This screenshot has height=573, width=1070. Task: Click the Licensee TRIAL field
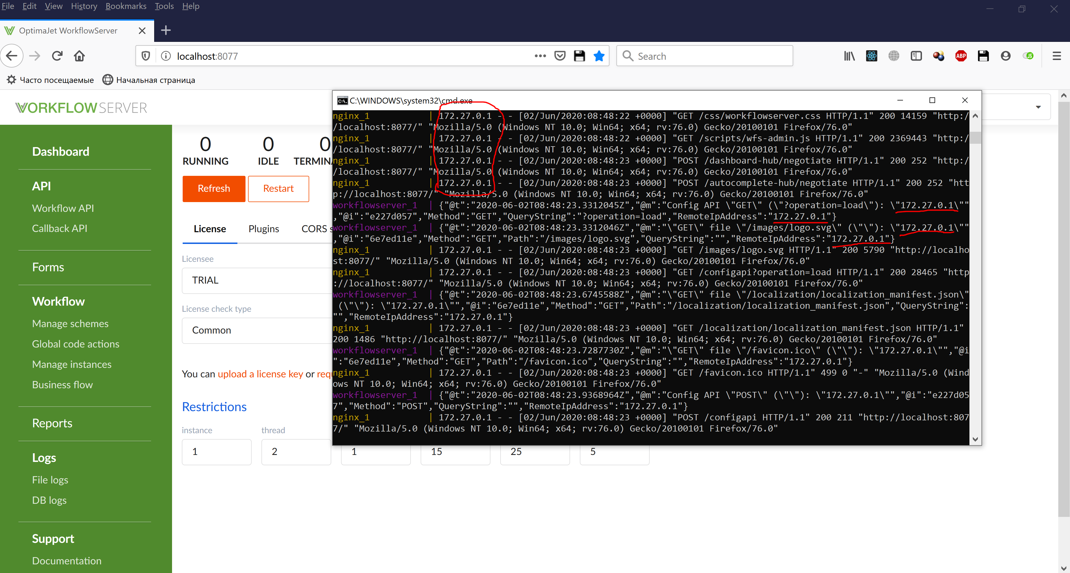pyautogui.click(x=257, y=280)
